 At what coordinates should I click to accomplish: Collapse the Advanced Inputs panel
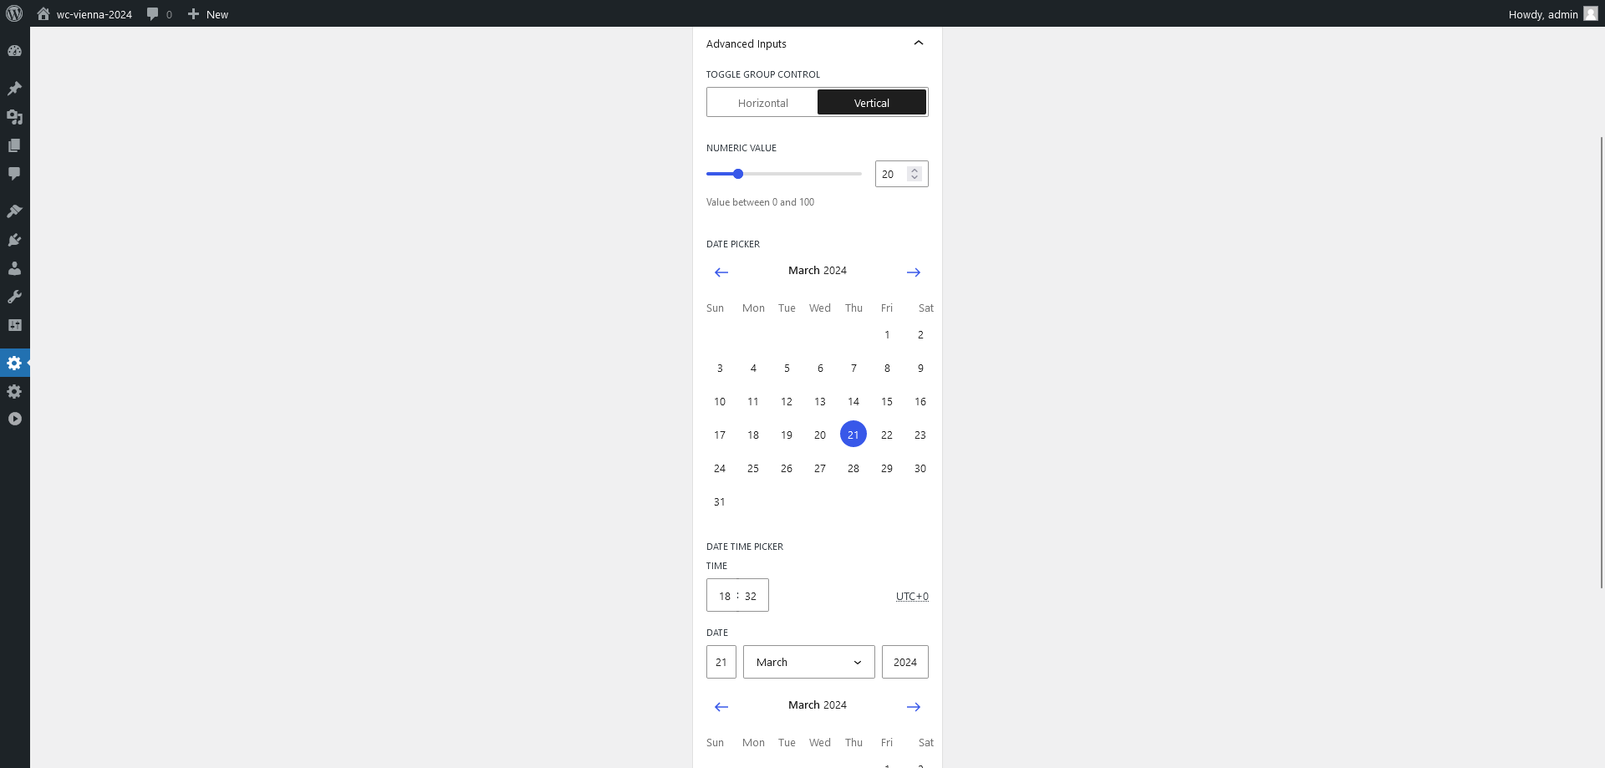(x=919, y=43)
